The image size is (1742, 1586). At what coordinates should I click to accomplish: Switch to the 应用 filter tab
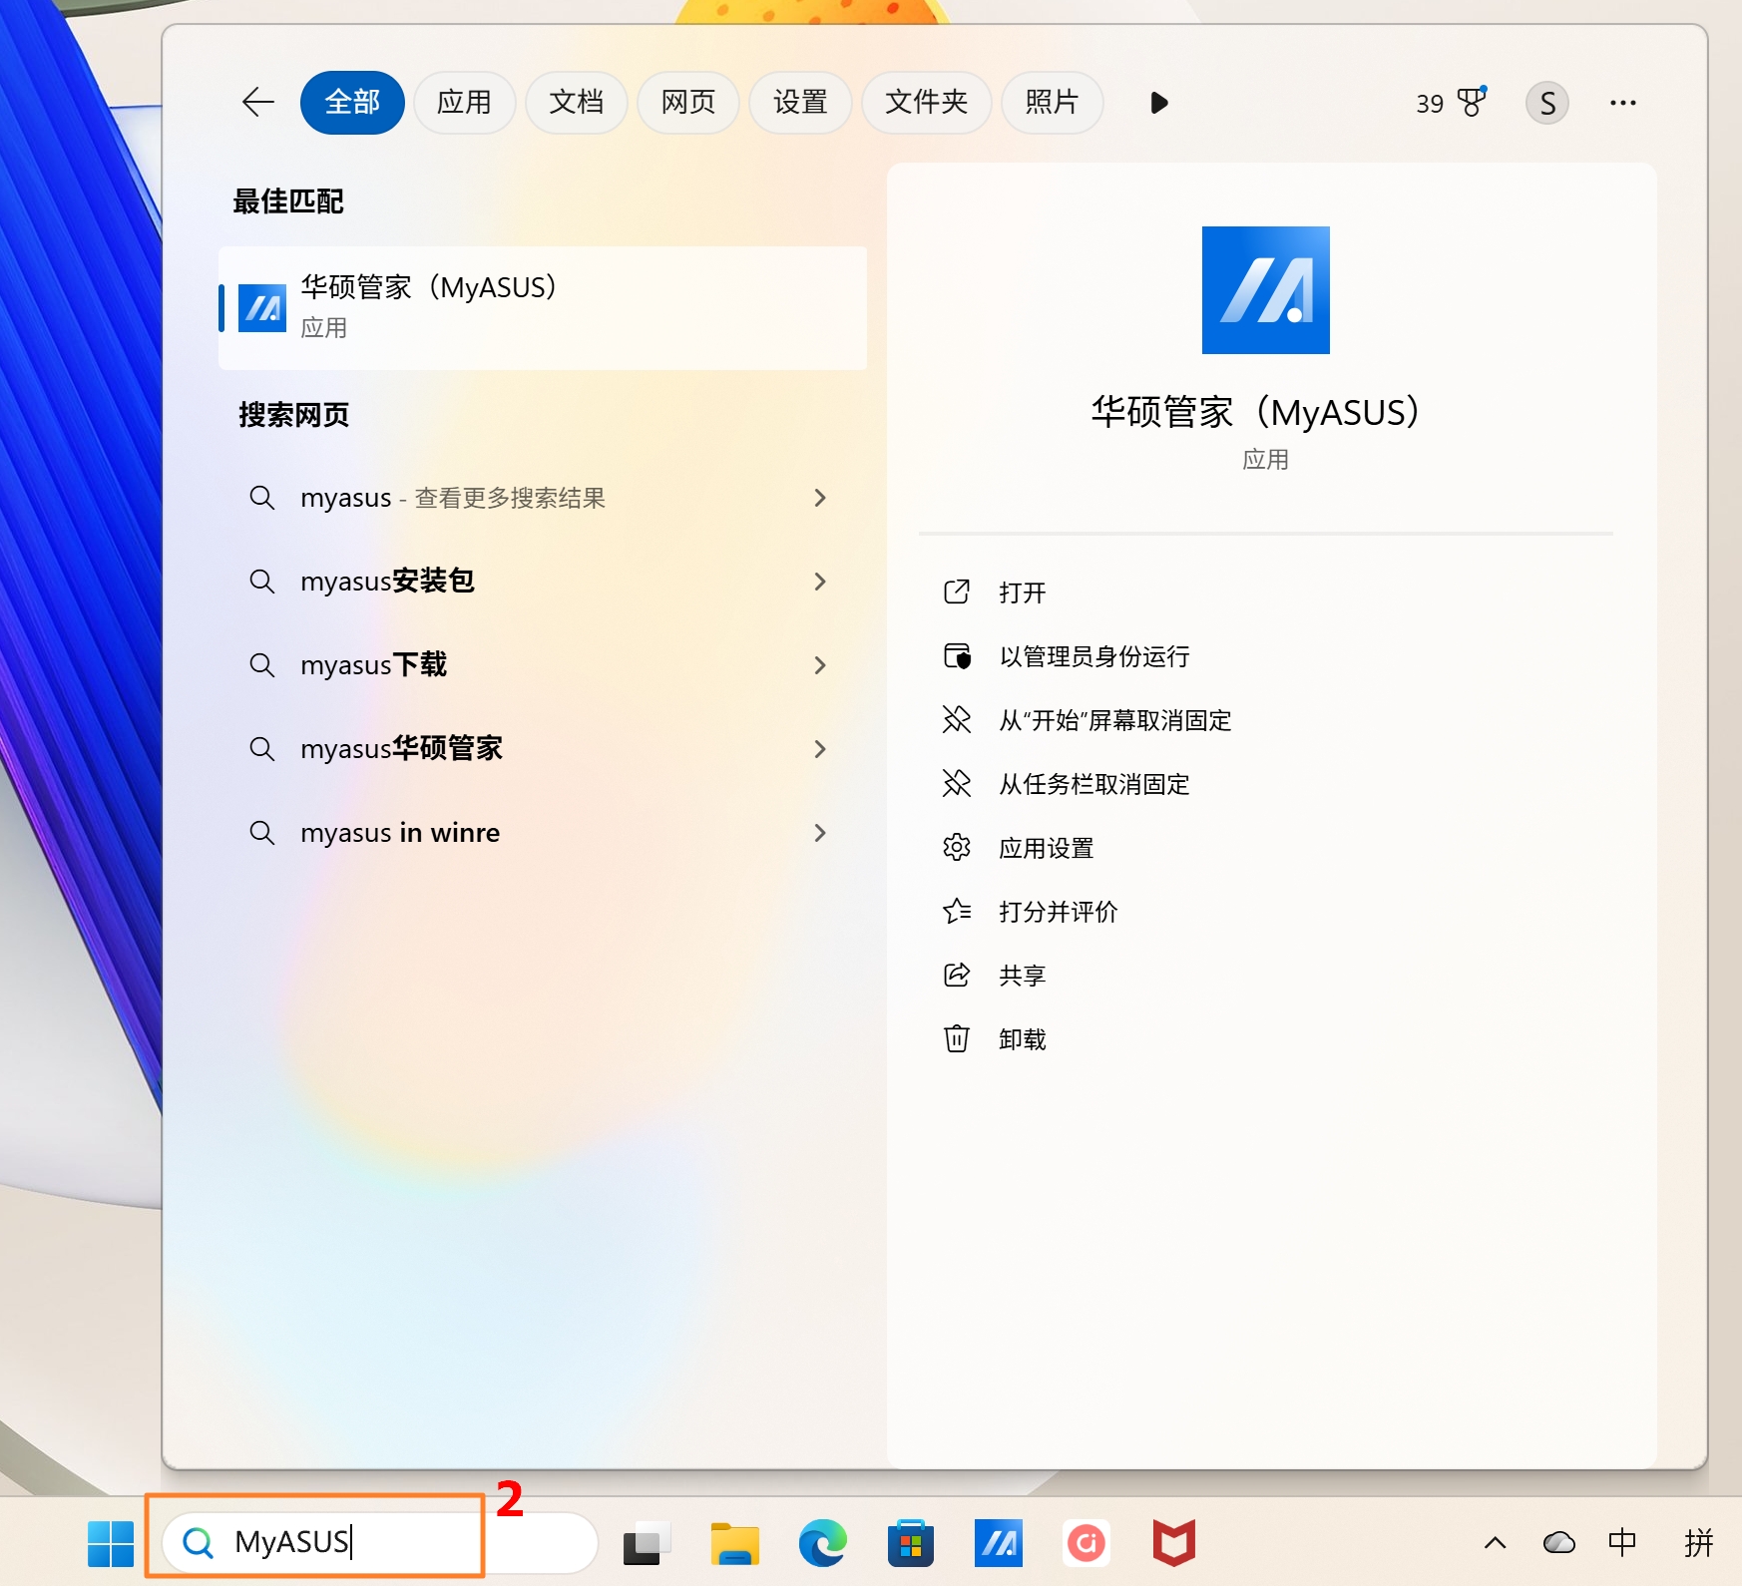pos(464,102)
